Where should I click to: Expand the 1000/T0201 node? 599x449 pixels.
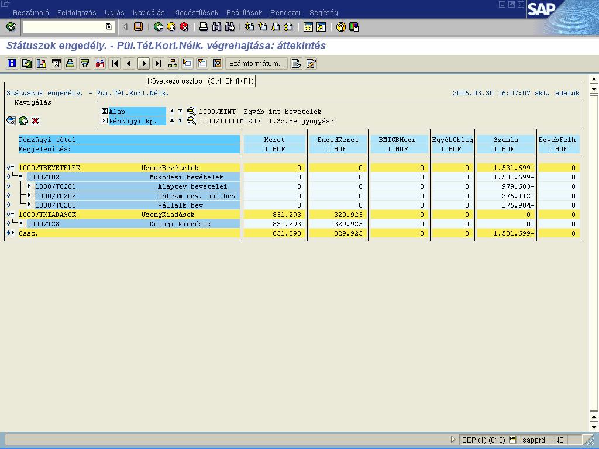click(x=29, y=186)
